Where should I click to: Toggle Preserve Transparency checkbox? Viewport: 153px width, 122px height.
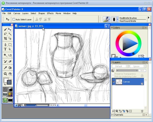[113, 74]
